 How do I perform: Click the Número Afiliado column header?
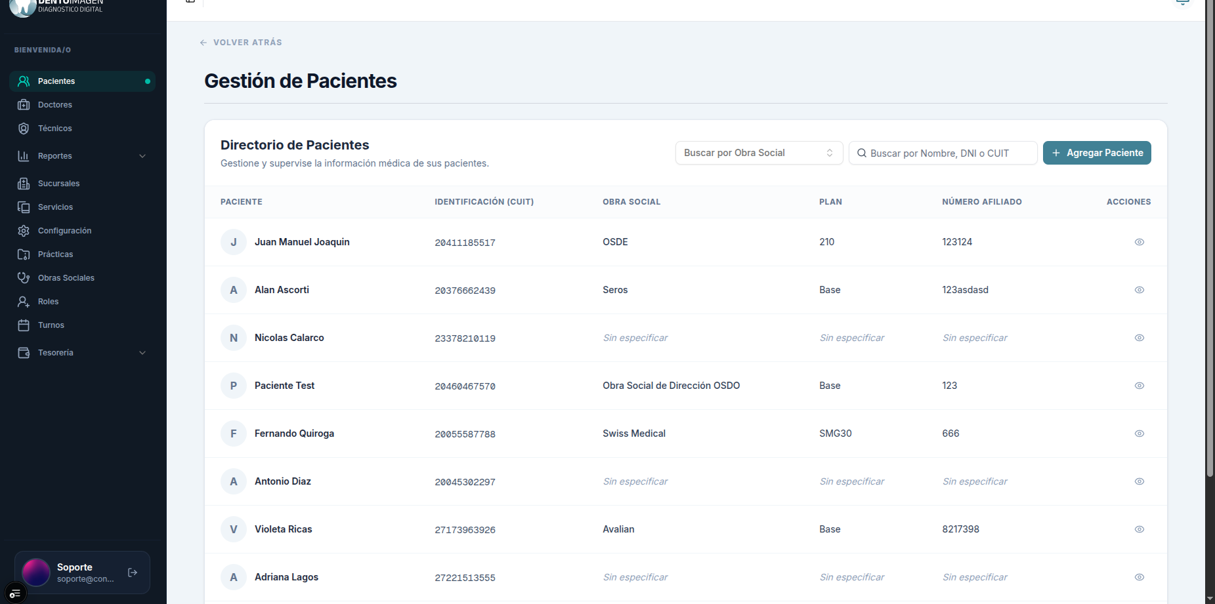(x=982, y=202)
